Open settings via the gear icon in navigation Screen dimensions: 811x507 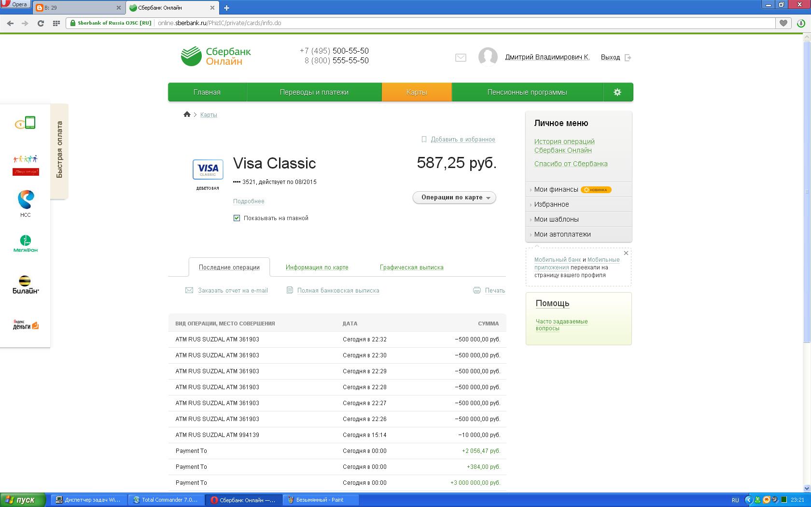617,92
